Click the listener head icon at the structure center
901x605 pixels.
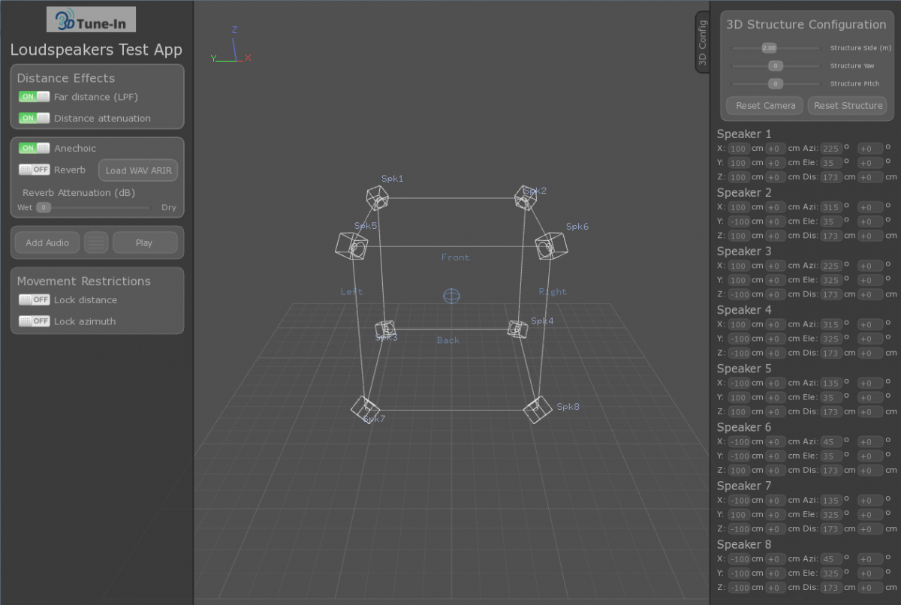(x=451, y=296)
